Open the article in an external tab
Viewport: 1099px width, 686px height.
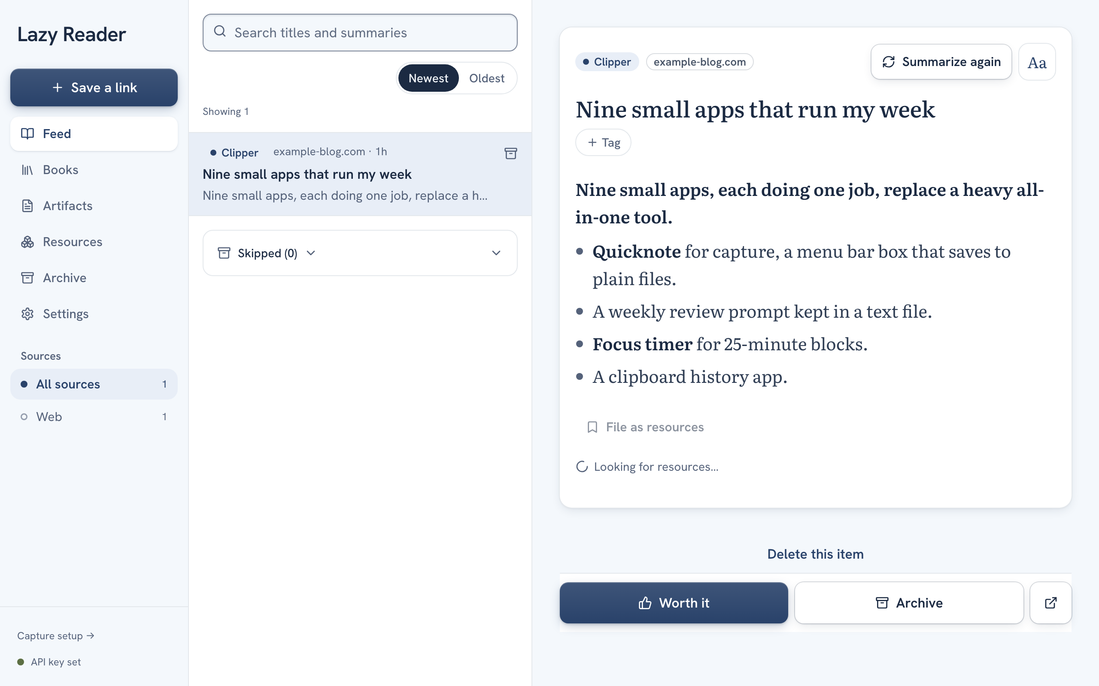point(1050,602)
